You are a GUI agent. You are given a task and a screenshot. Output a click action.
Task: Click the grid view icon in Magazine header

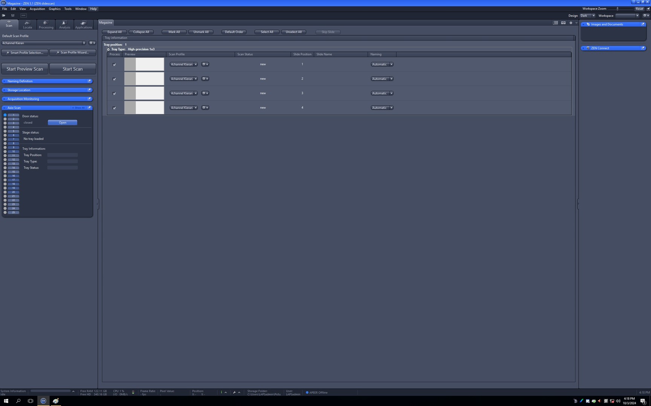click(555, 23)
